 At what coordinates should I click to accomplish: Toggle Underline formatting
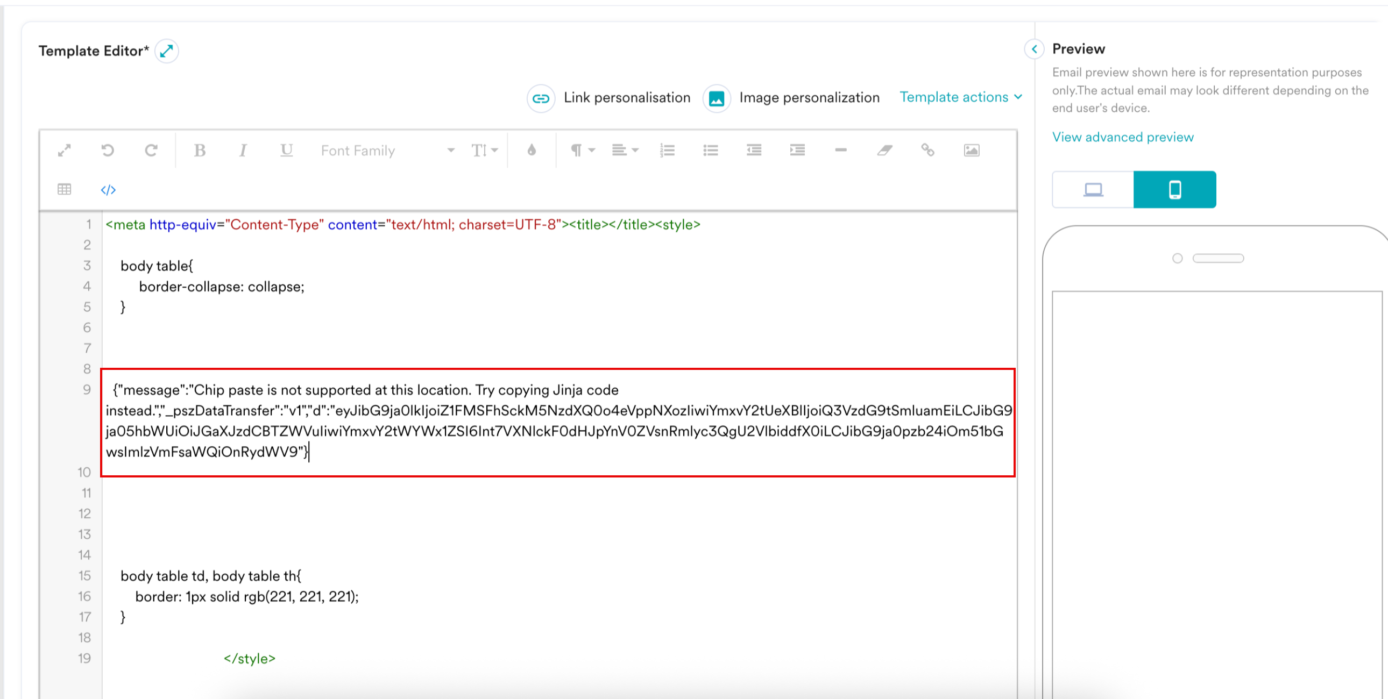click(x=286, y=150)
